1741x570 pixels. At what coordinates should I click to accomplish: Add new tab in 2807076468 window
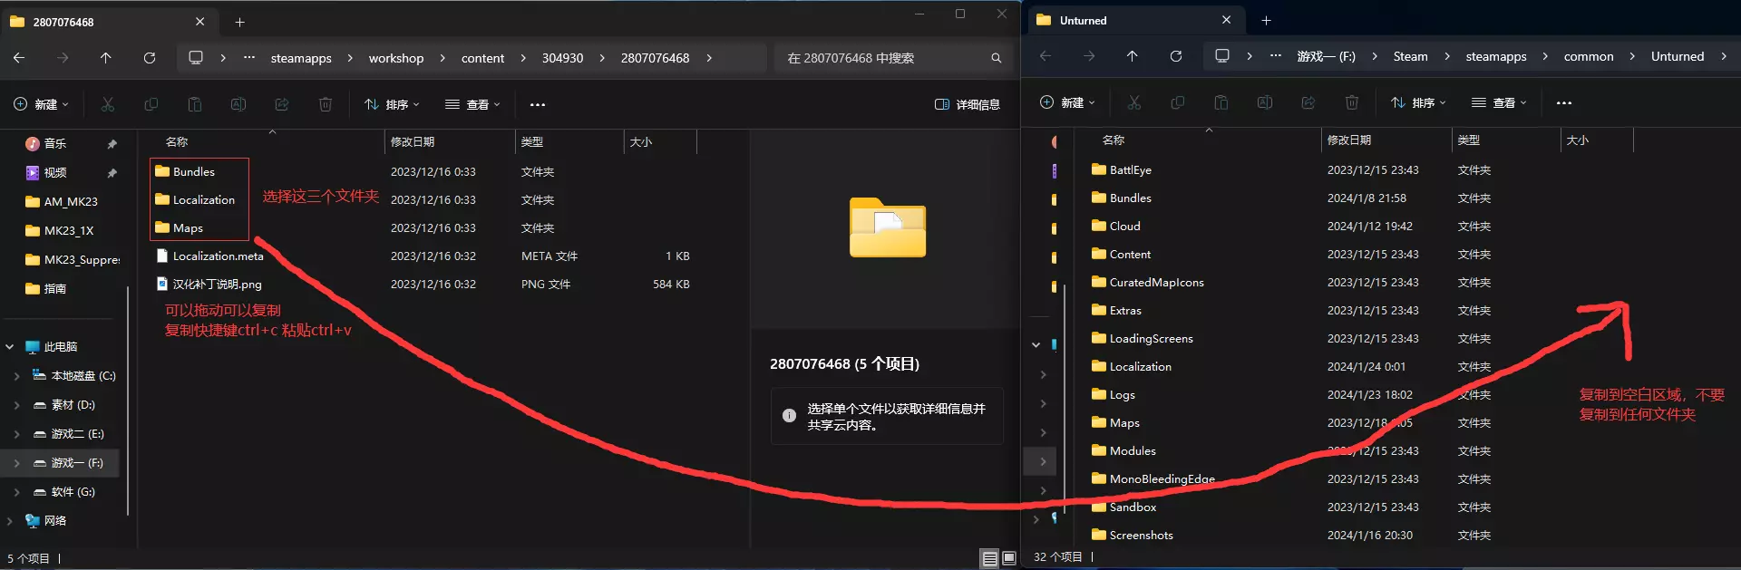pyautogui.click(x=240, y=22)
